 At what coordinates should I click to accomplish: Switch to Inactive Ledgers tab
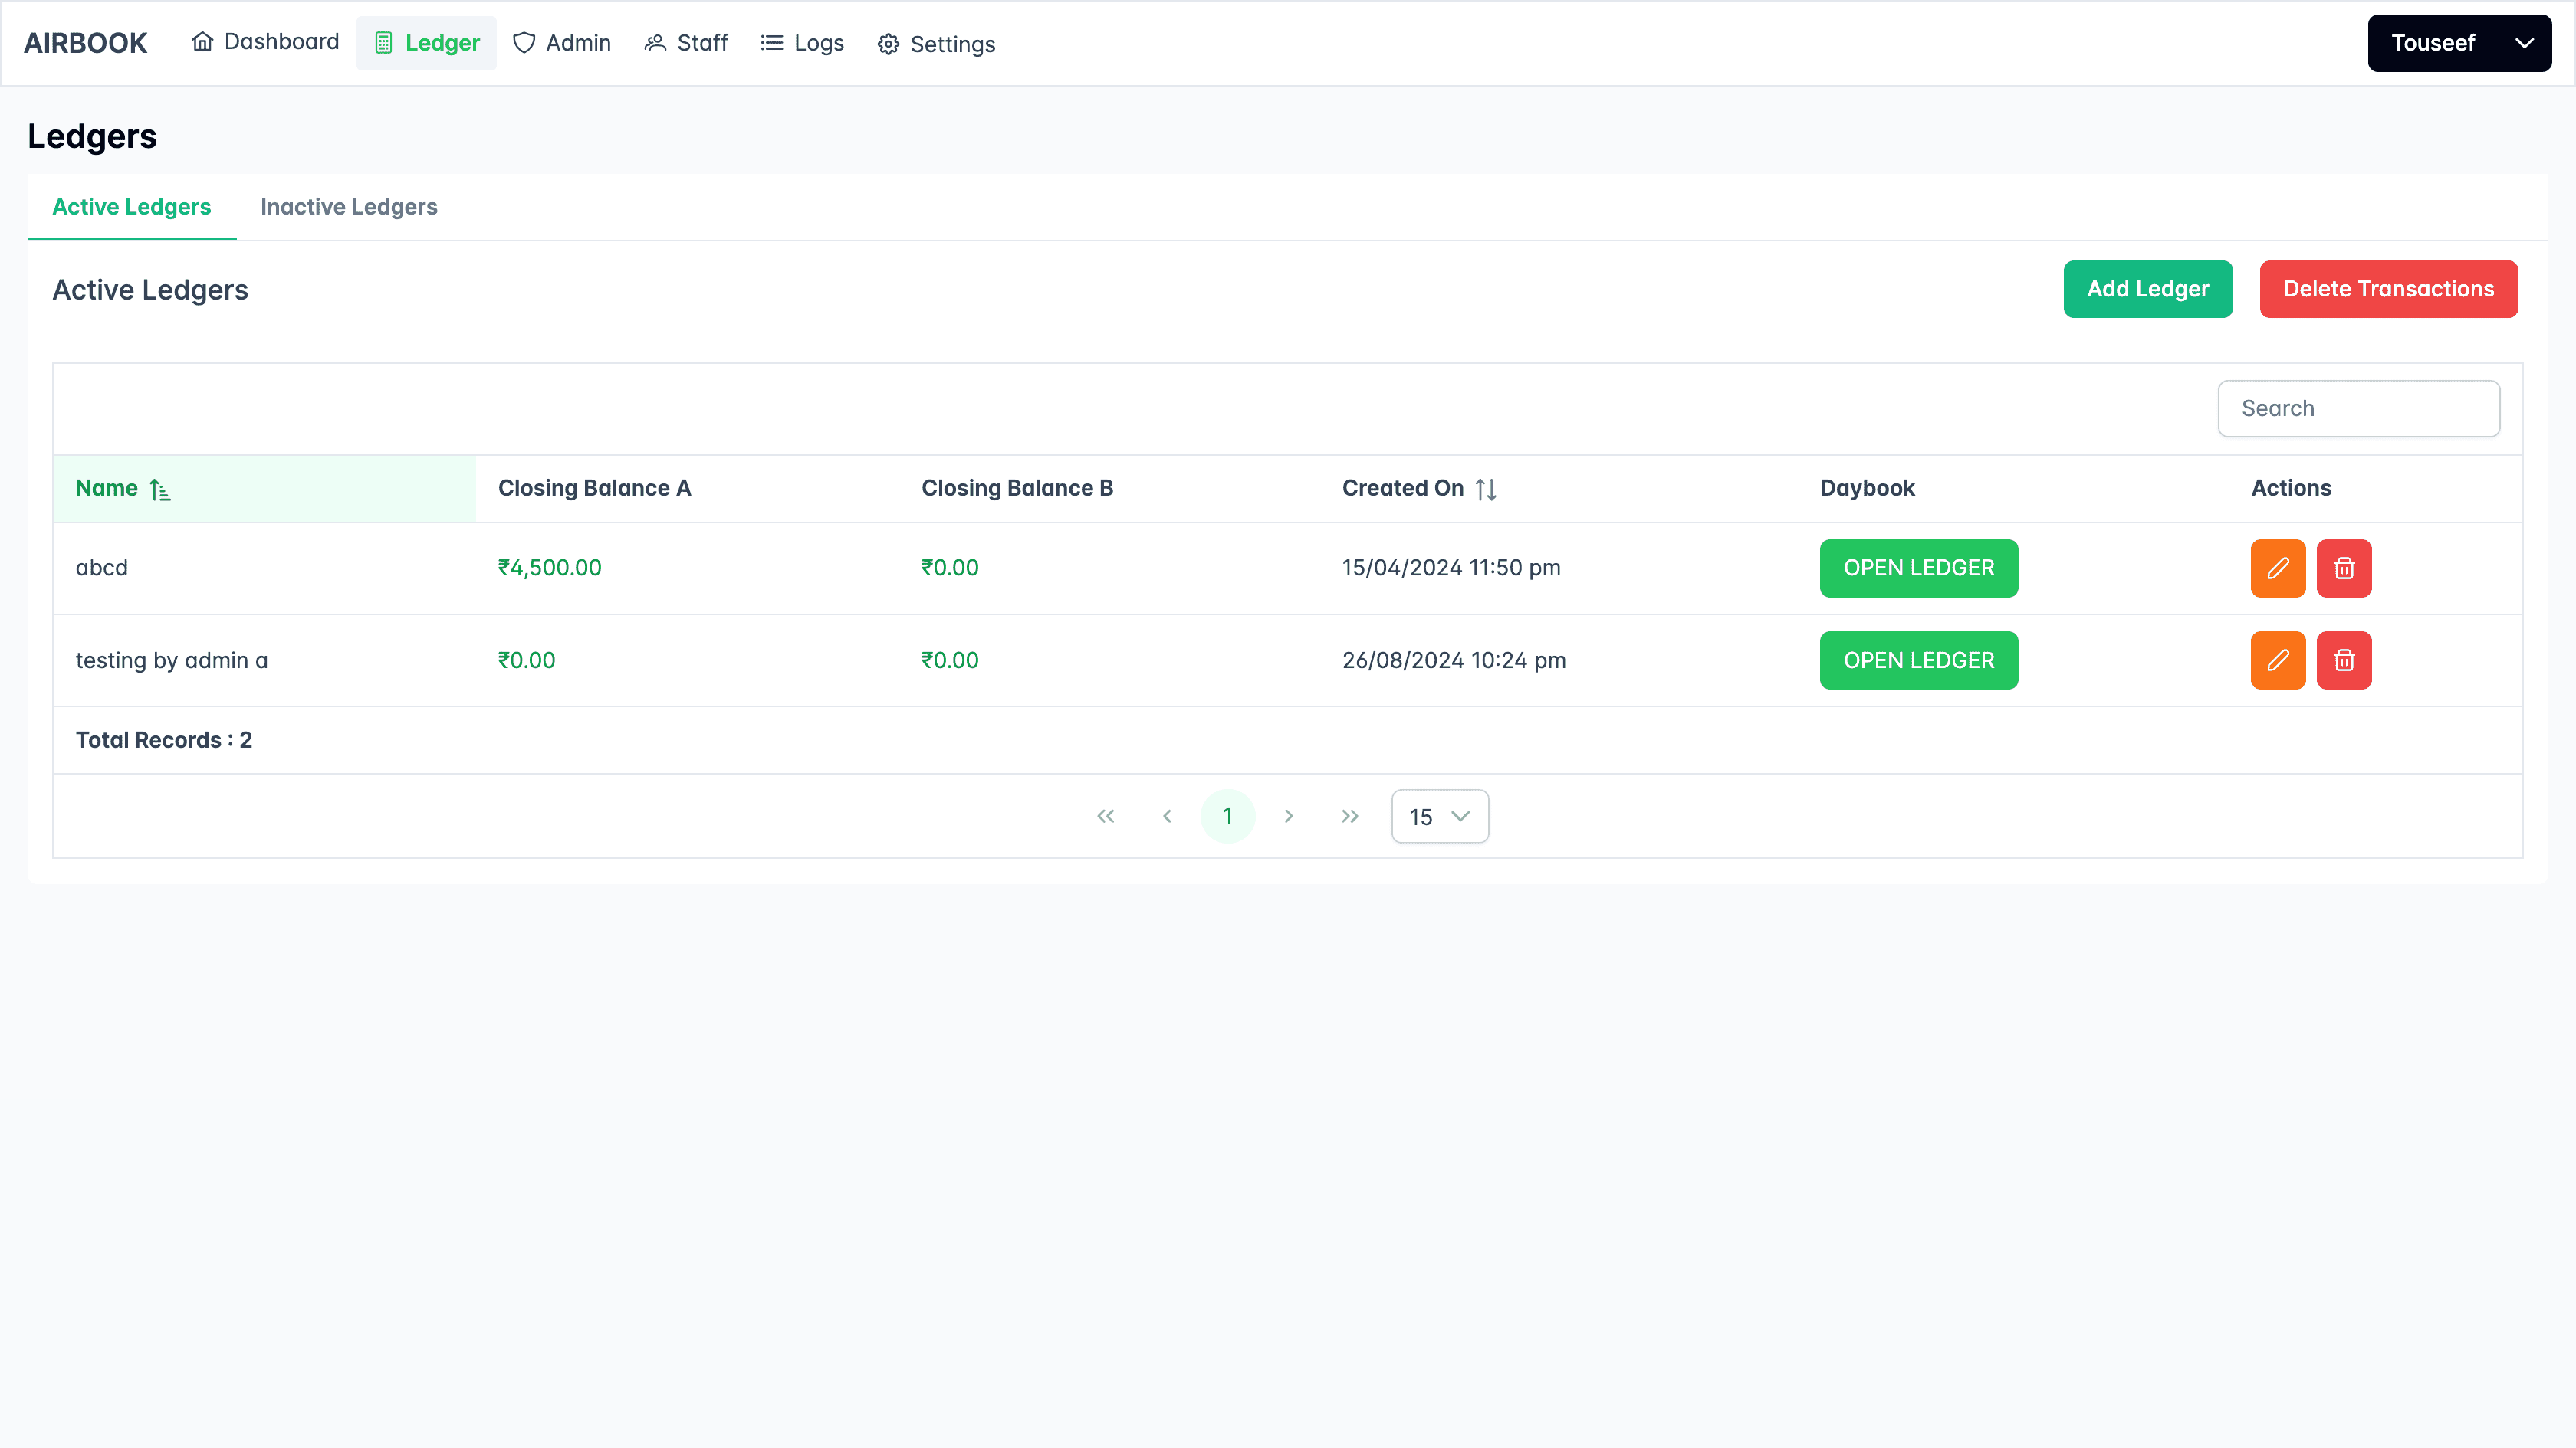(349, 207)
